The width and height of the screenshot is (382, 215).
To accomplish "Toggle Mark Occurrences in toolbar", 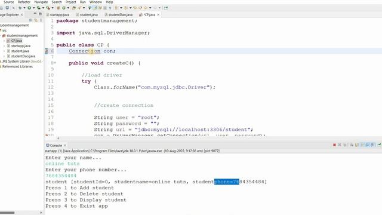I will click(95, 8).
